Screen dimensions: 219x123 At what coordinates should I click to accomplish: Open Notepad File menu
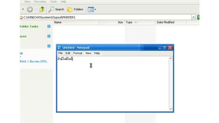coord(61,53)
